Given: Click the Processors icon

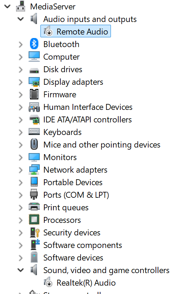Looking at the screenshot, I should [x=34, y=220].
